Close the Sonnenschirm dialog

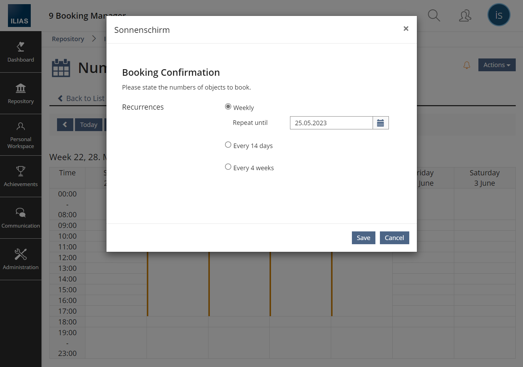(406, 29)
